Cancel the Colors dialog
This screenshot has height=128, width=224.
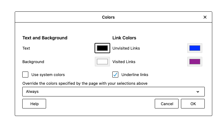pyautogui.click(x=166, y=104)
